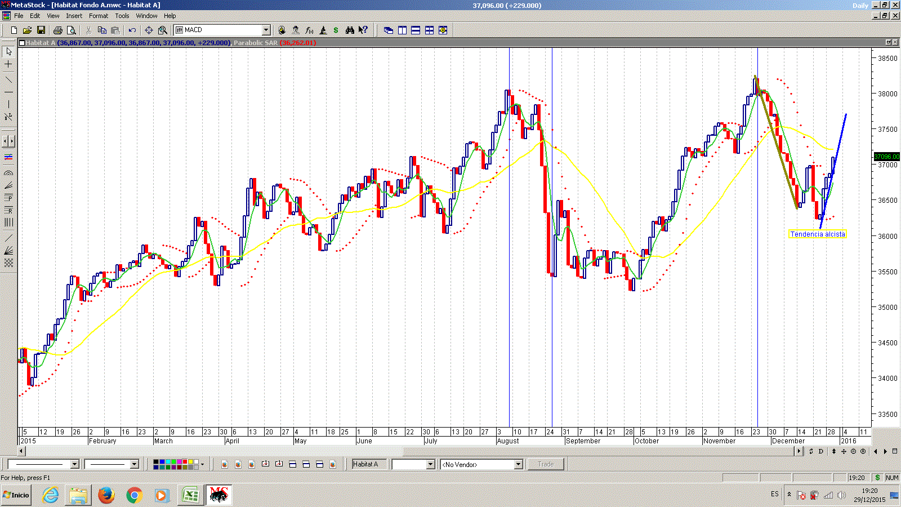
Task: Open the File menu
Action: tap(19, 16)
